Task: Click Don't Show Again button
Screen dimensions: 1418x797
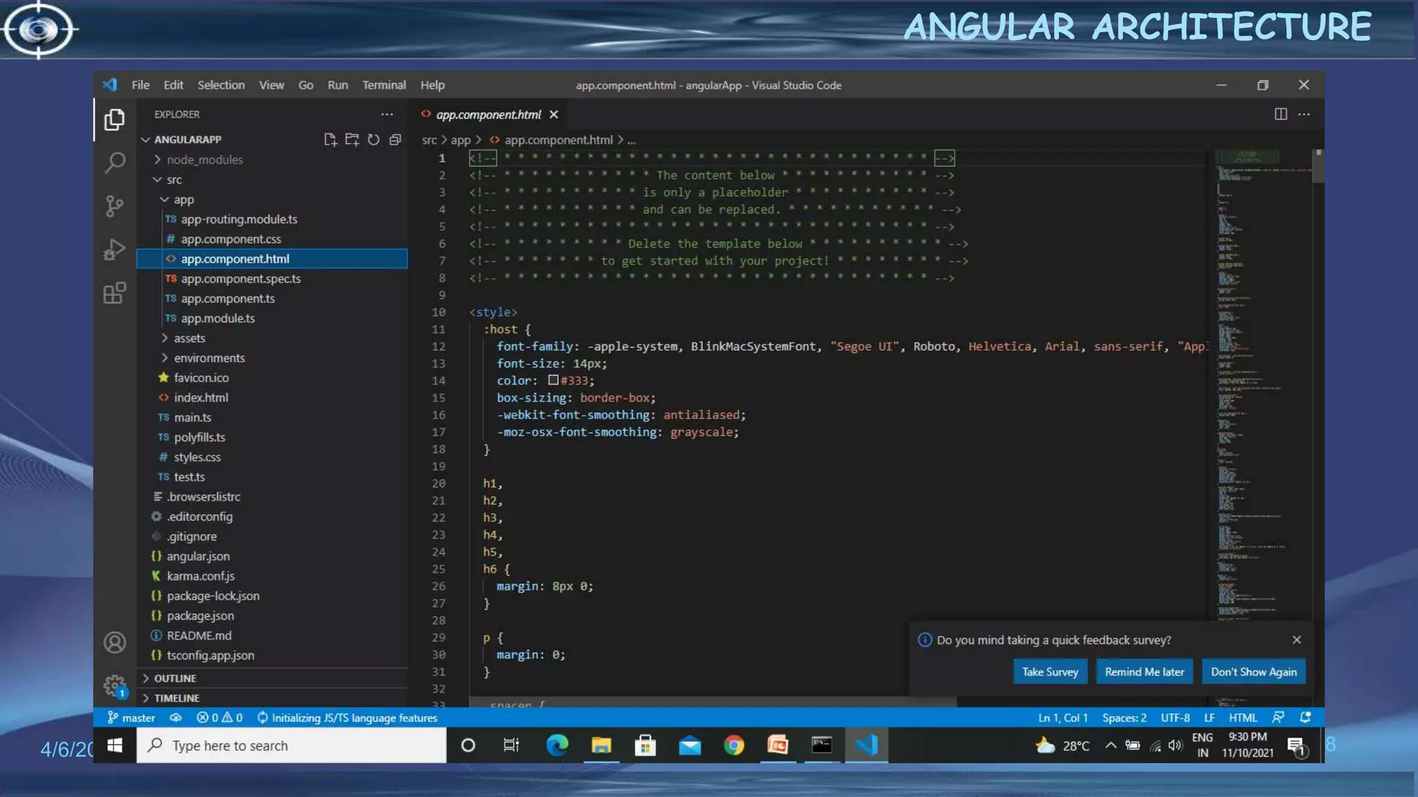Action: pos(1253,672)
